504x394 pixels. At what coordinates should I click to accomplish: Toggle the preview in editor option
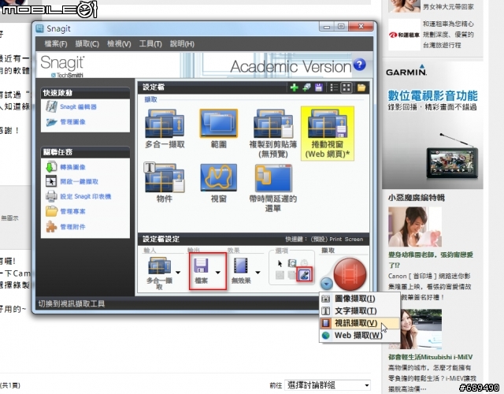point(292,264)
